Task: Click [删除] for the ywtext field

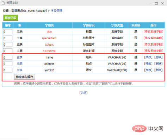Action: 159,70
